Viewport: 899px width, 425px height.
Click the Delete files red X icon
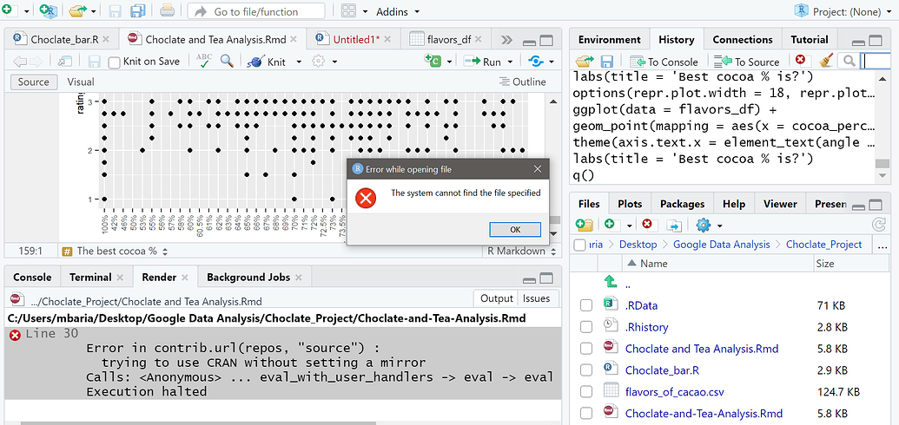(x=647, y=225)
